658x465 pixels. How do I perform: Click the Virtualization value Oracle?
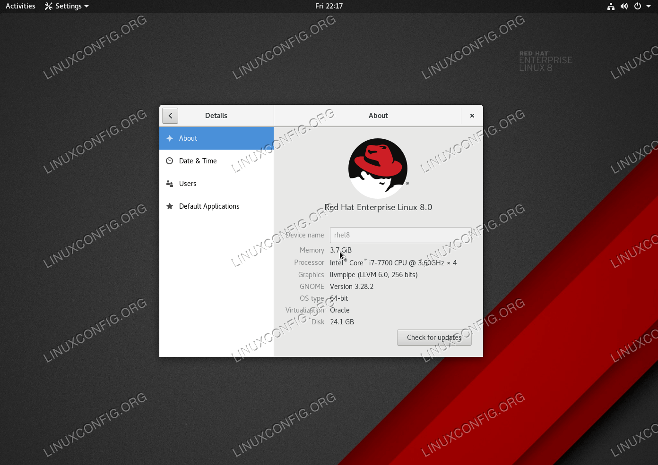(340, 310)
